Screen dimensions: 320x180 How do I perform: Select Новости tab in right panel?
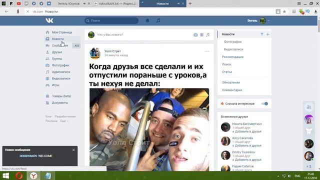pos(228,34)
